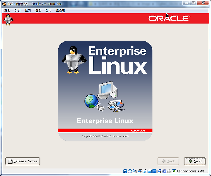Click the network adapters status icon
The image size is (211, 176).
[x=140, y=171]
